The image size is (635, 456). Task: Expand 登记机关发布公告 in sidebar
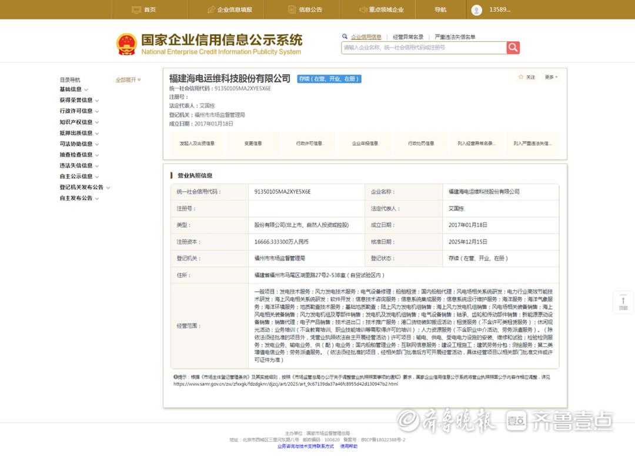click(85, 187)
